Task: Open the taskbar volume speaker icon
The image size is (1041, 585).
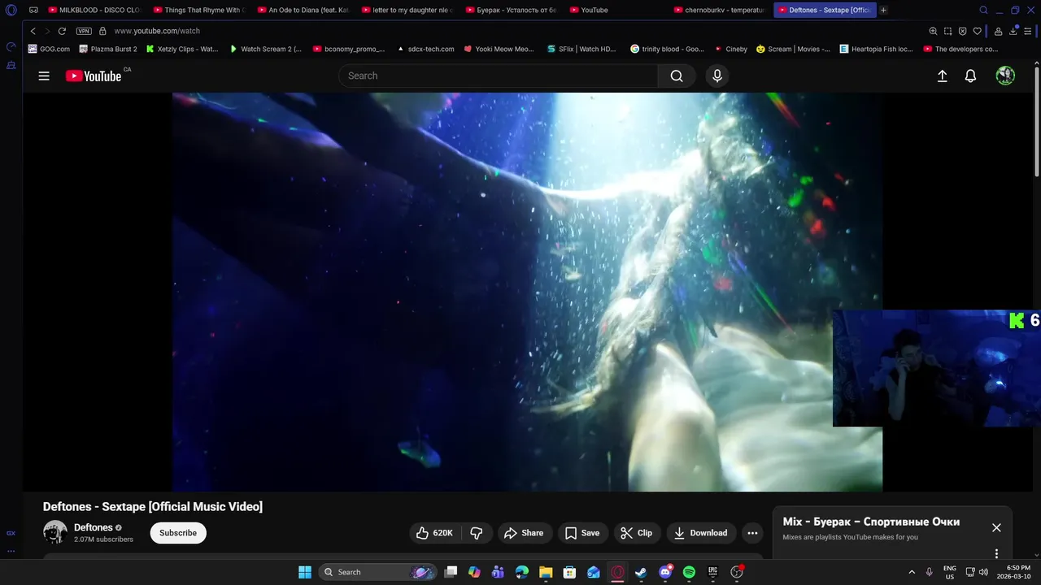Action: [984, 572]
